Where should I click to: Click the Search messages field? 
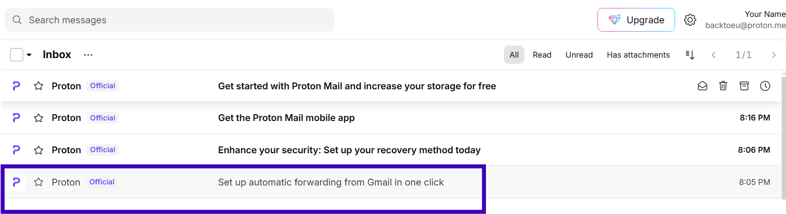tap(169, 20)
